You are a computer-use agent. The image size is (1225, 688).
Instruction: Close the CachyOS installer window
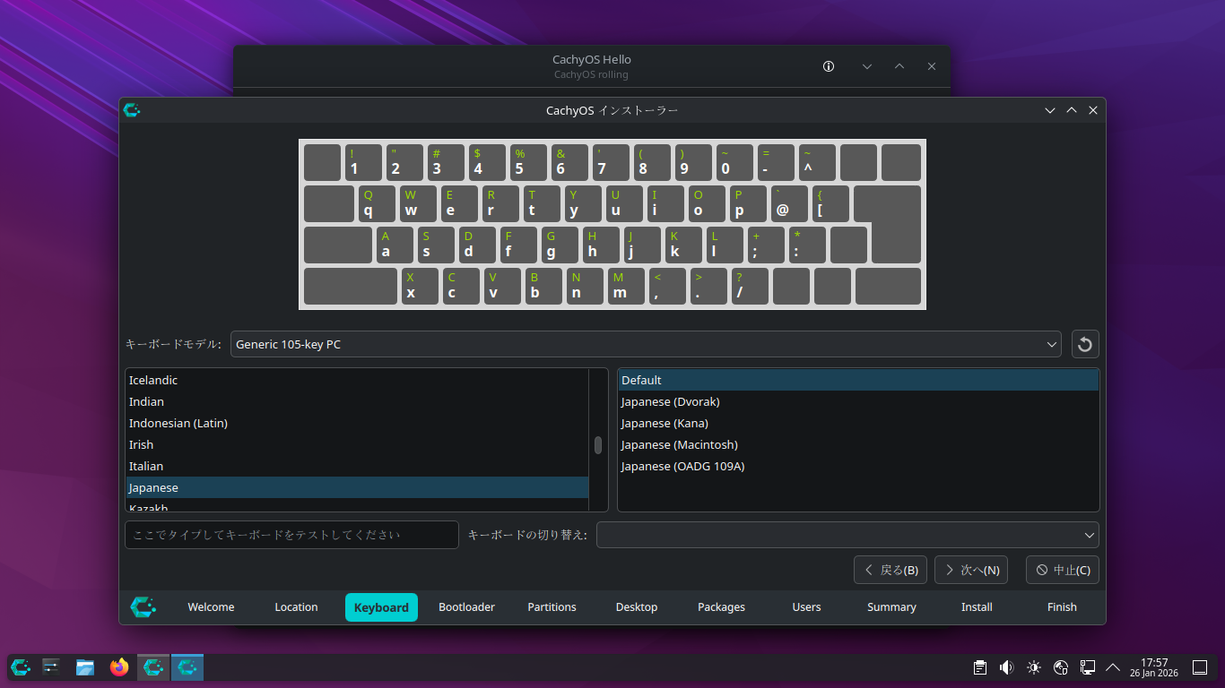pos(1093,110)
